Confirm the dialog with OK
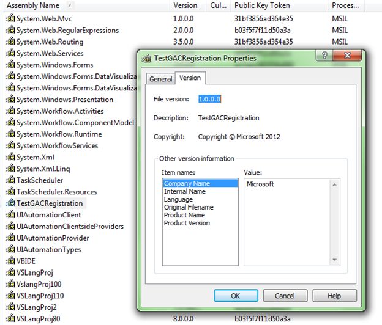Screen dimensions: 382x325 click(236, 296)
